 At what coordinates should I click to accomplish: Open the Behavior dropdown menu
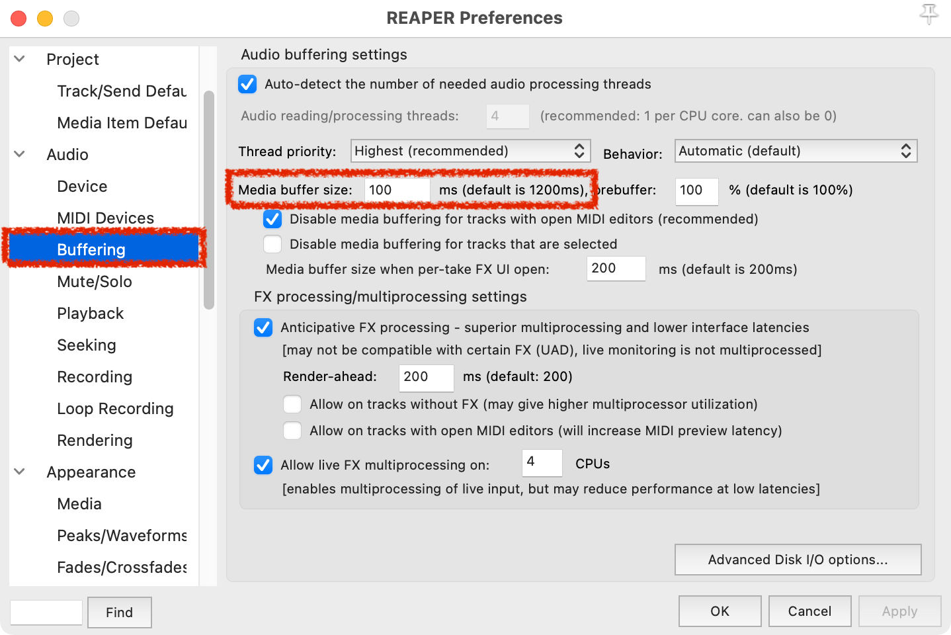point(795,151)
